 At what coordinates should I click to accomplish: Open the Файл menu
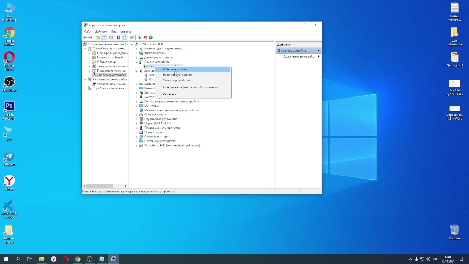[x=88, y=32]
